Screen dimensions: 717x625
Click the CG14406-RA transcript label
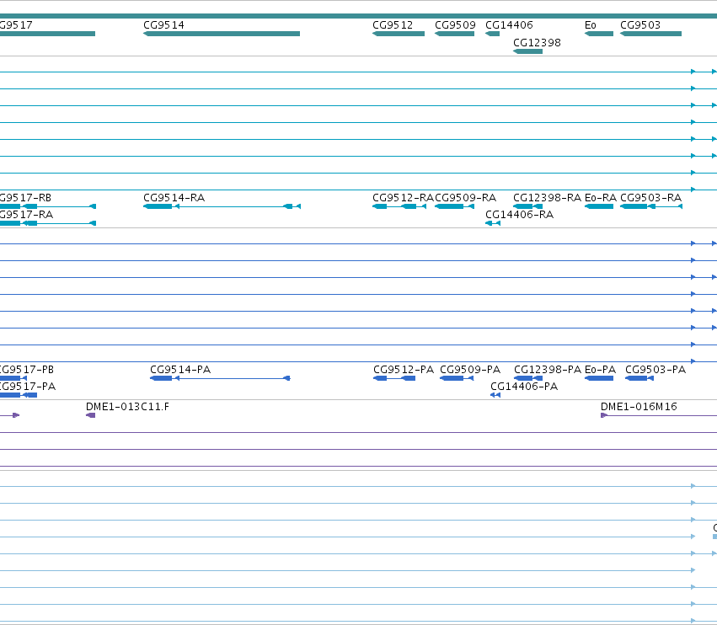pyautogui.click(x=519, y=215)
